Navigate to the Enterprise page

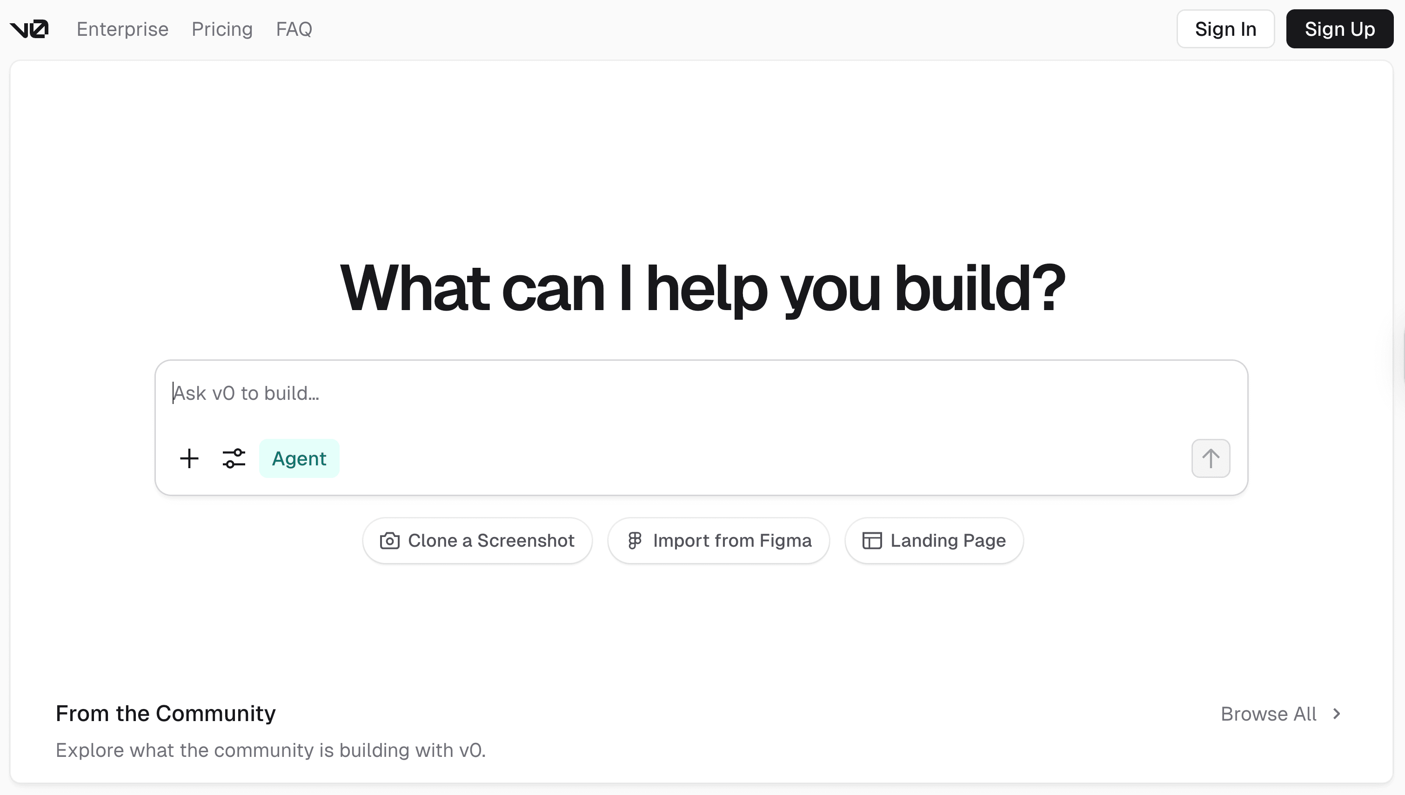coord(122,29)
